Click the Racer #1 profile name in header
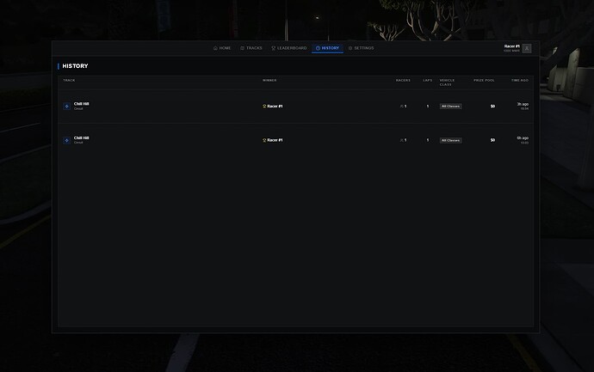The height and width of the screenshot is (372, 594). tap(512, 46)
